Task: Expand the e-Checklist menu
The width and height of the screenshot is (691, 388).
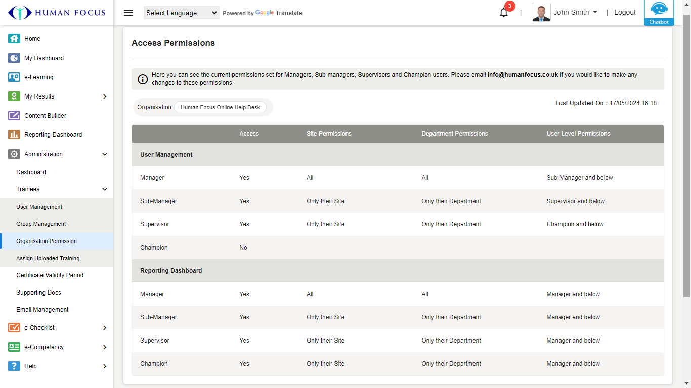Action: (x=105, y=328)
